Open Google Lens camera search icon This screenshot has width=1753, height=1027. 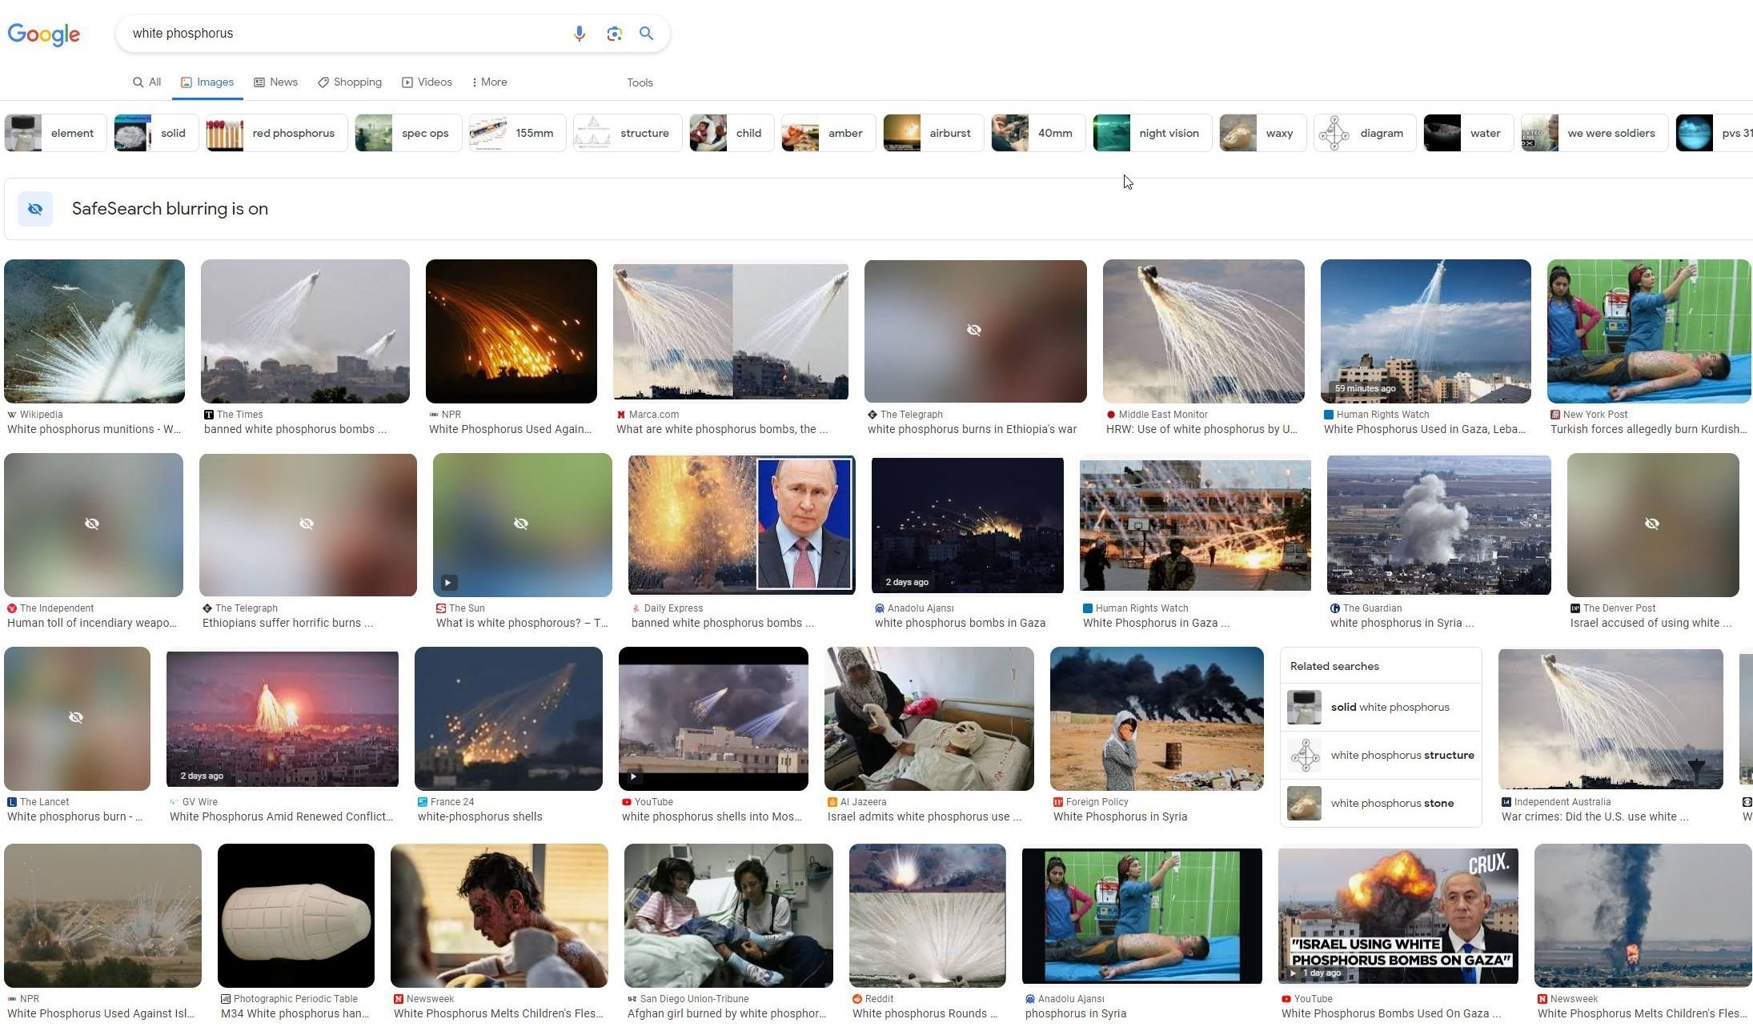pyautogui.click(x=614, y=34)
